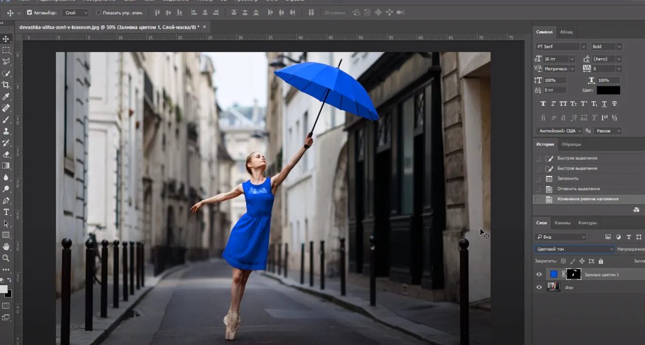645x345 pixels.
Task: Open the Bold font style dropdown
Action: [606, 47]
